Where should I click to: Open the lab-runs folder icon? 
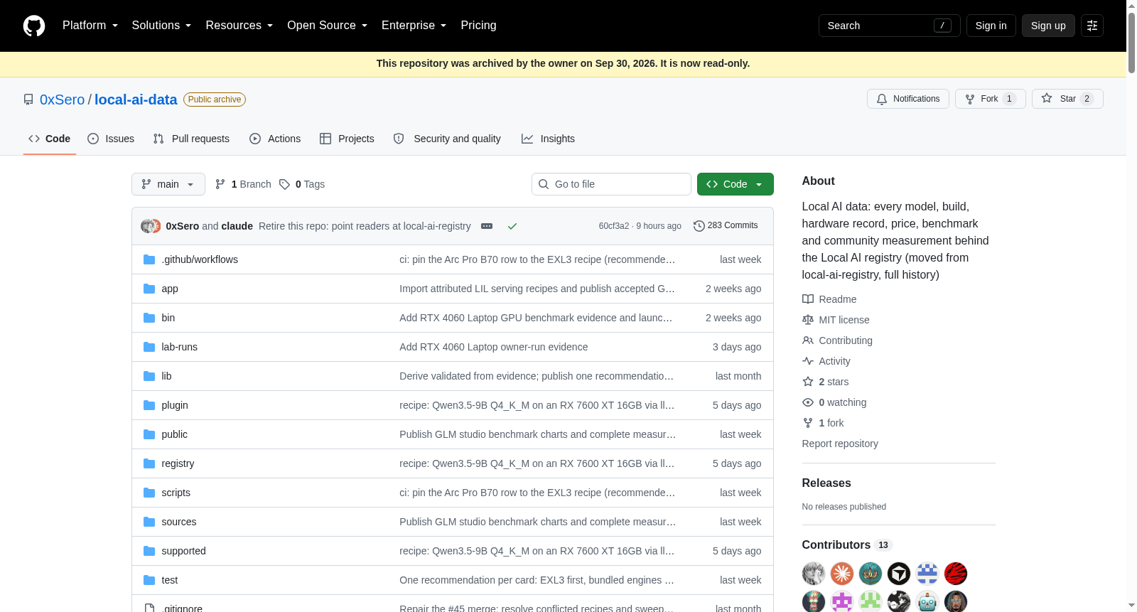point(149,347)
